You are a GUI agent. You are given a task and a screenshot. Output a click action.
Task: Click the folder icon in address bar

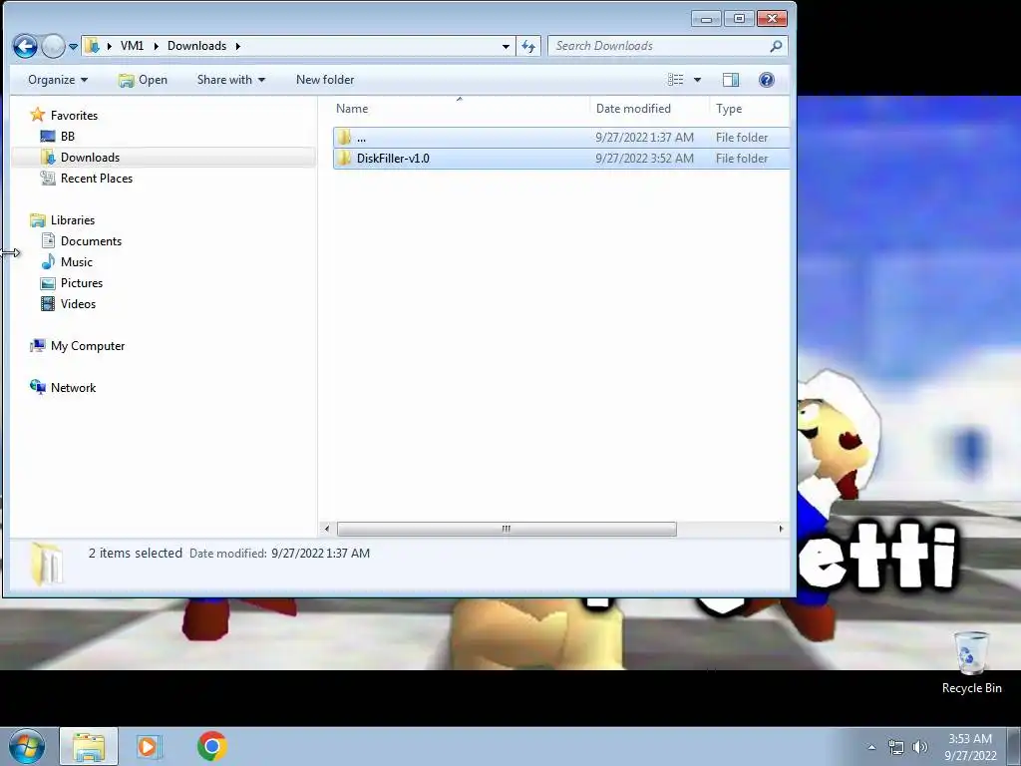(x=93, y=46)
